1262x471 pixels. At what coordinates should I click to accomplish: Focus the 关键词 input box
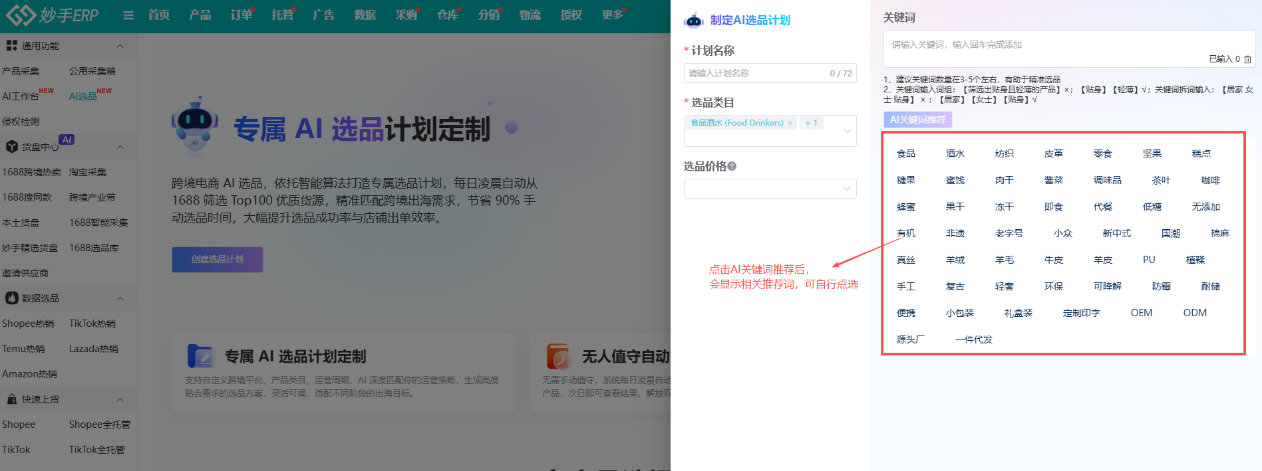click(1069, 48)
